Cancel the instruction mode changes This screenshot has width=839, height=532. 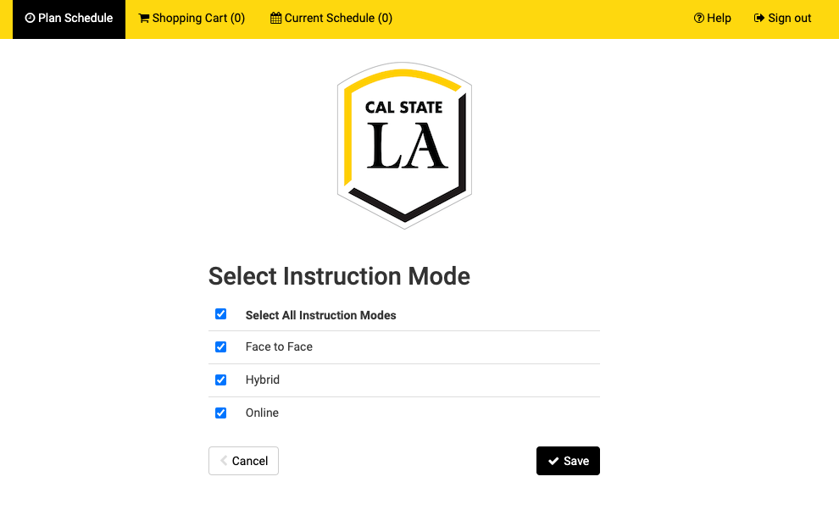(x=243, y=461)
